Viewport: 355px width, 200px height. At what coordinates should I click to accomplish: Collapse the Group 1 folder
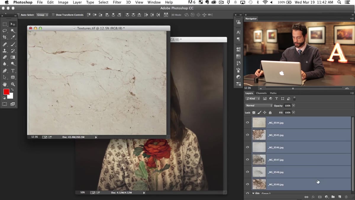click(x=253, y=193)
